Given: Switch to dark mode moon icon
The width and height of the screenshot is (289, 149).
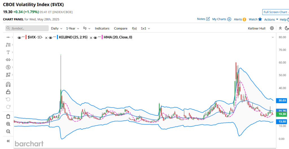Looking at the screenshot, I should click(287, 28).
